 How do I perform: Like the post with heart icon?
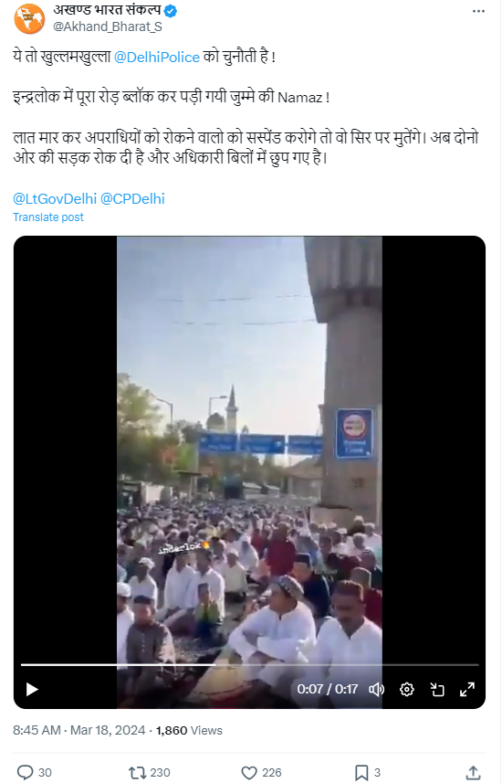pyautogui.click(x=249, y=773)
